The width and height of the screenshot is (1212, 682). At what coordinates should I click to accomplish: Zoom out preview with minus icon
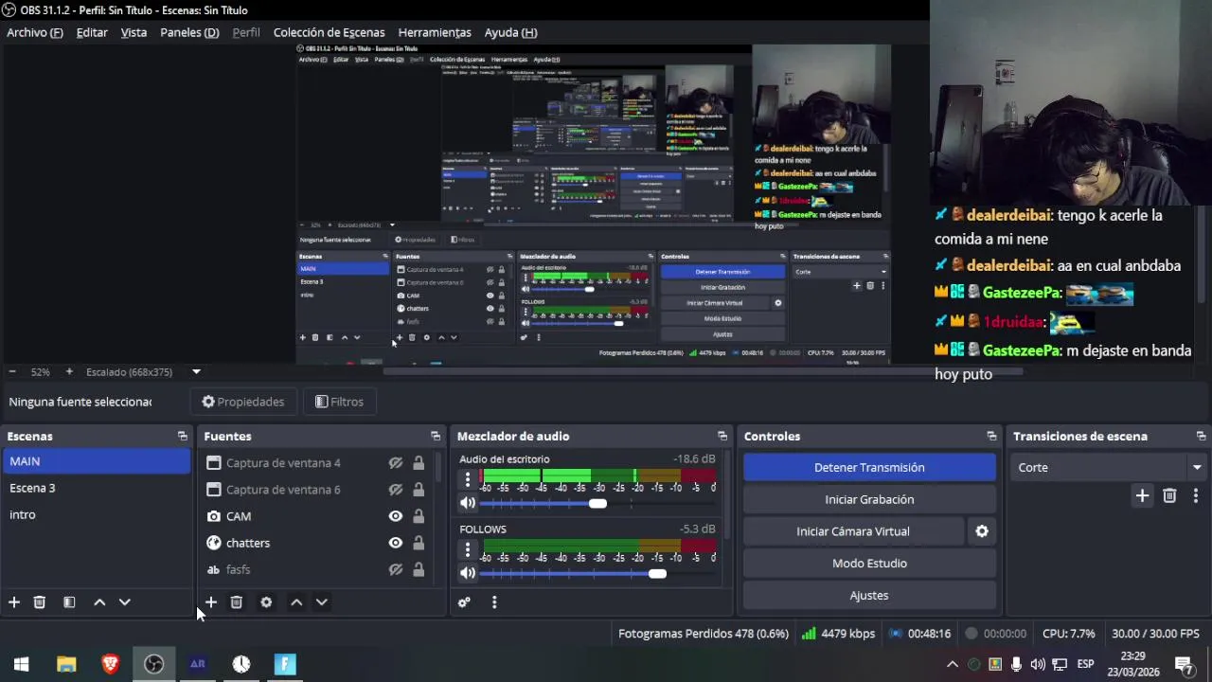coord(11,372)
